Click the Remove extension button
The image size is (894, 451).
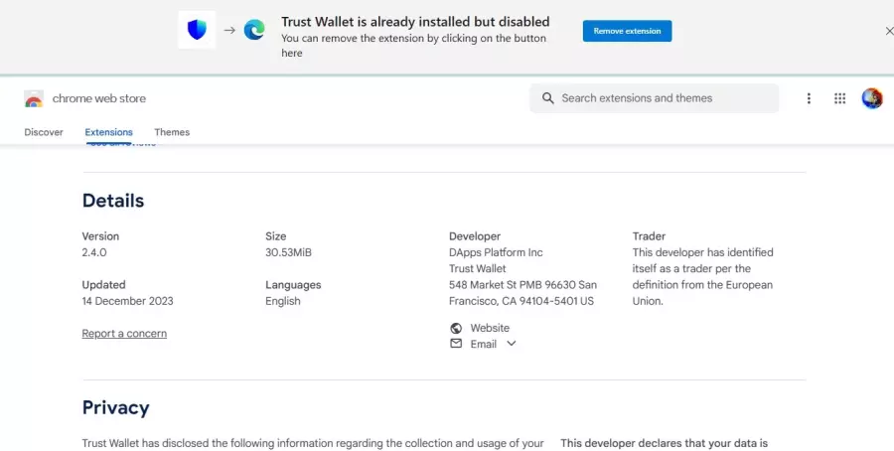pos(627,31)
